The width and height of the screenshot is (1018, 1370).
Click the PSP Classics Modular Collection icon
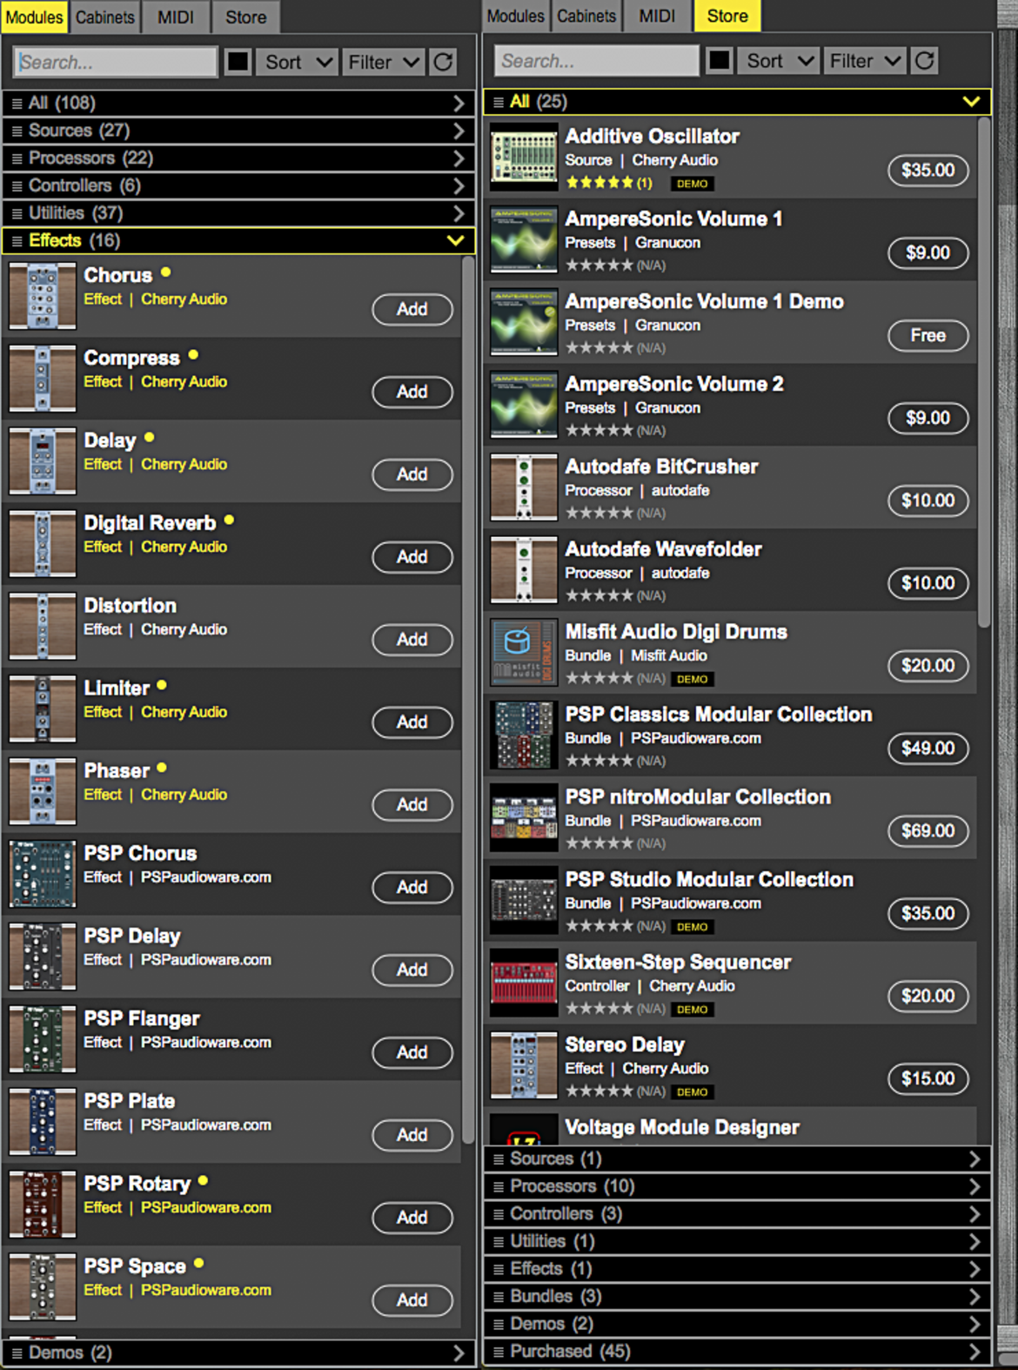point(524,736)
